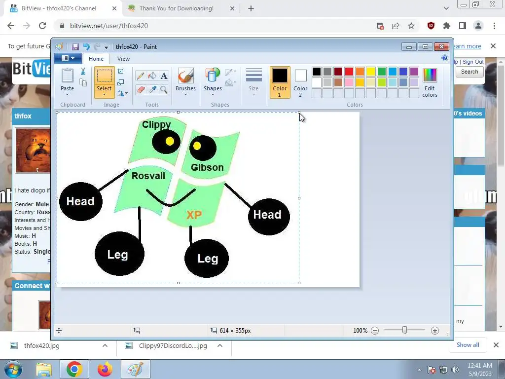
Task: Switch to Thank You for Downloading tab
Action: coord(177,8)
